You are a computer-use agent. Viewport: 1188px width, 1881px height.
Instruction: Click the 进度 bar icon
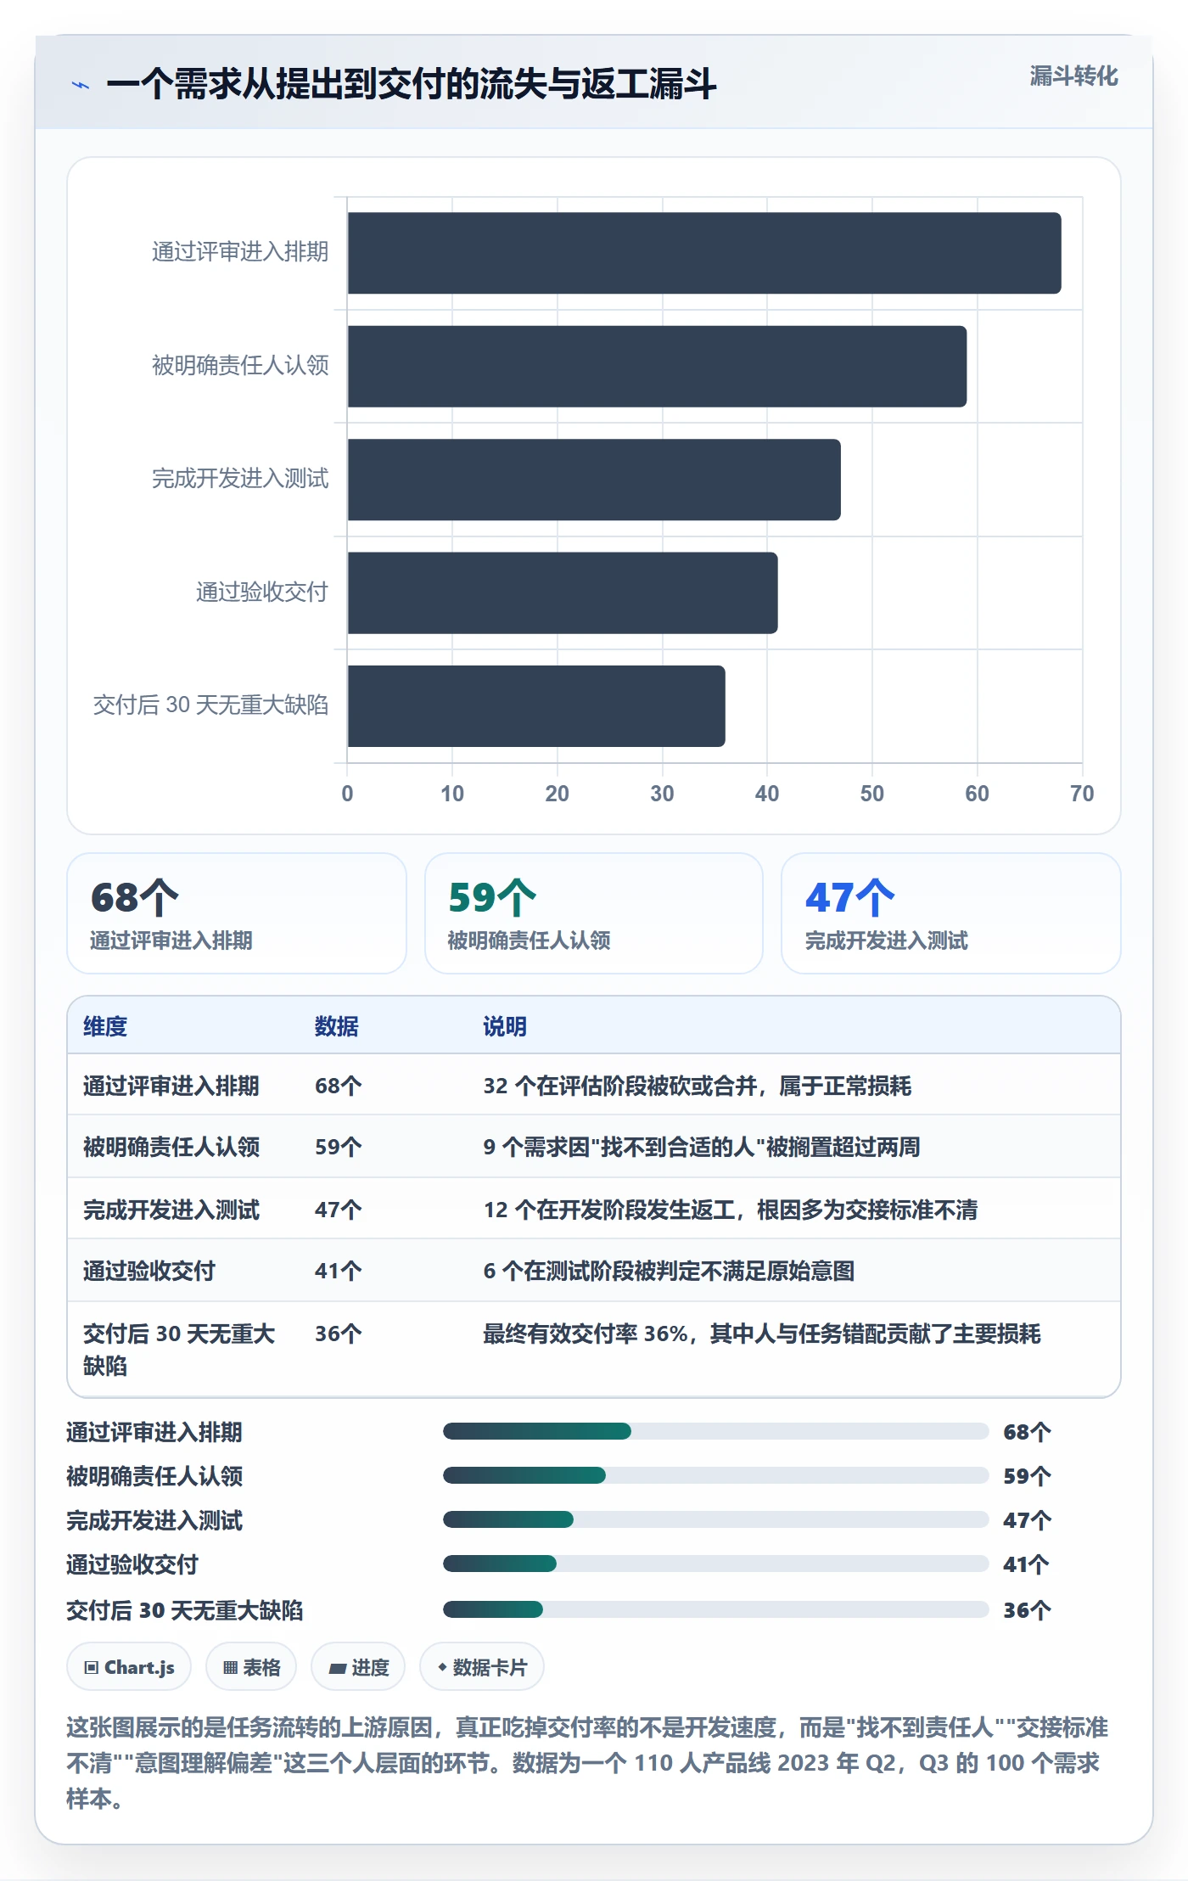(338, 1668)
